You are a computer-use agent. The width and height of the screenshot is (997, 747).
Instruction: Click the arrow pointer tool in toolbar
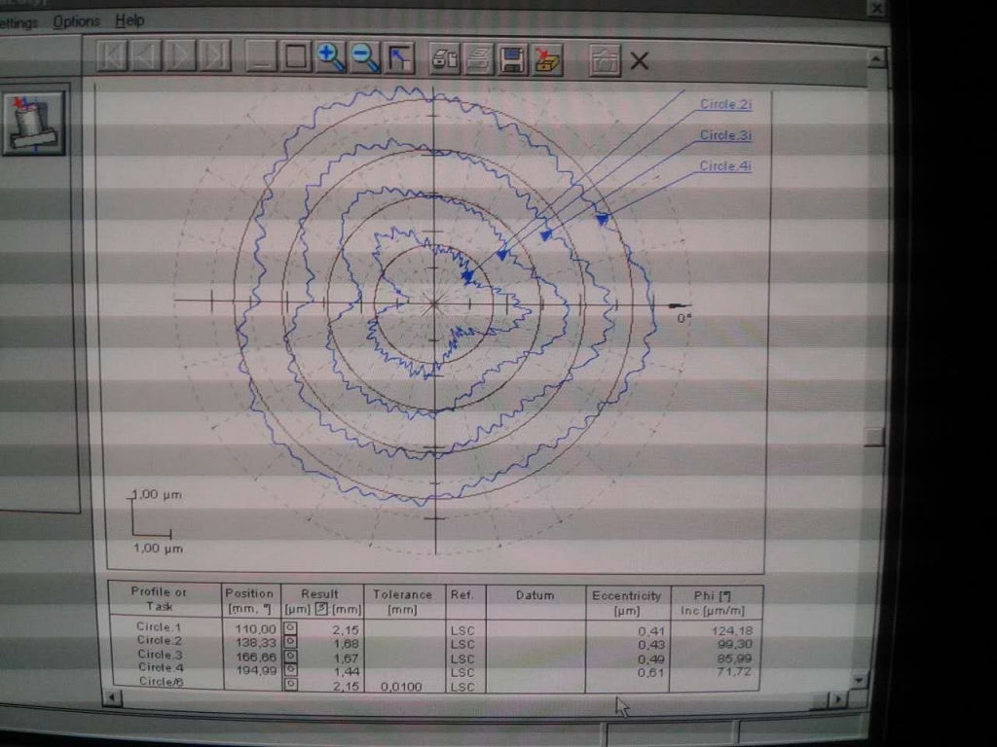click(399, 58)
